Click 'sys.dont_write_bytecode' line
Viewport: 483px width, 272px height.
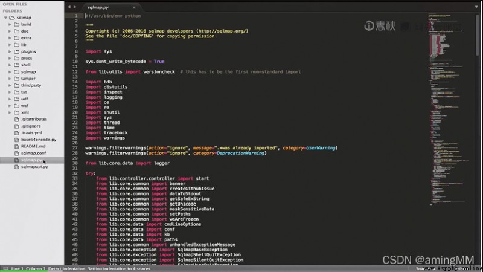pos(125,62)
